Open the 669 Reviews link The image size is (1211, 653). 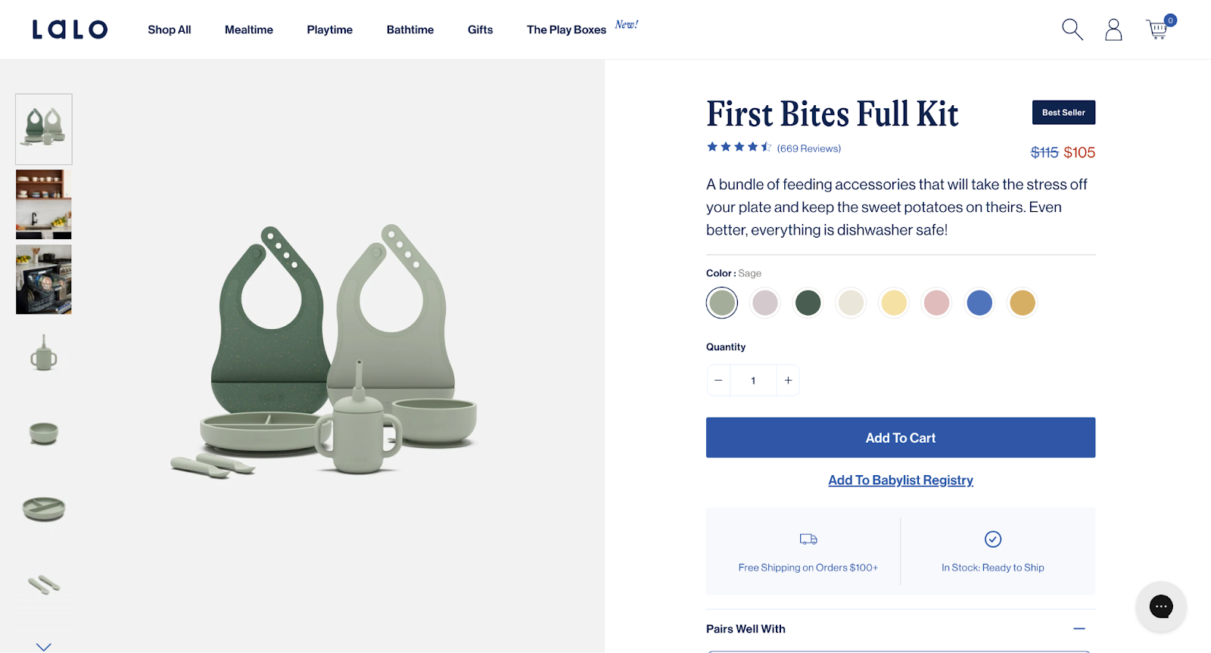pyautogui.click(x=808, y=148)
